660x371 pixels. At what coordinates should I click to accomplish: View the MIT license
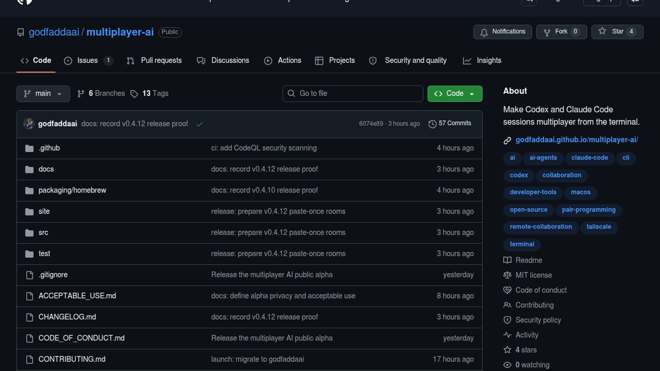tap(528, 275)
